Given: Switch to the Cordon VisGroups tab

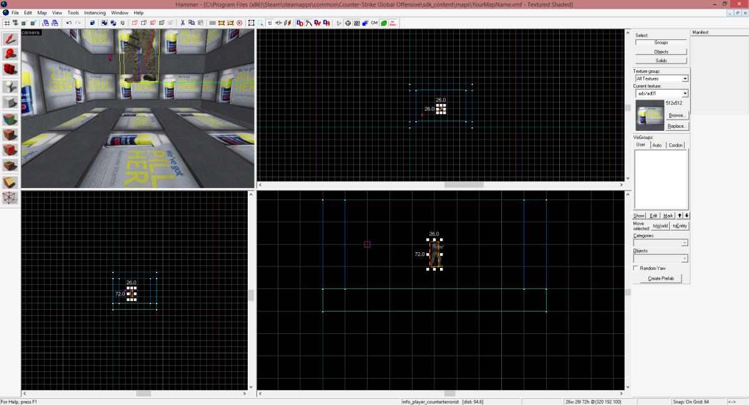Looking at the screenshot, I should (x=675, y=145).
